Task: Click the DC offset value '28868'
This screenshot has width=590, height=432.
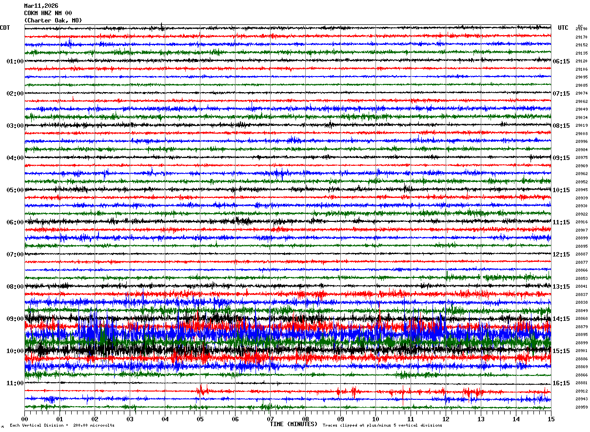Action: 582,318
